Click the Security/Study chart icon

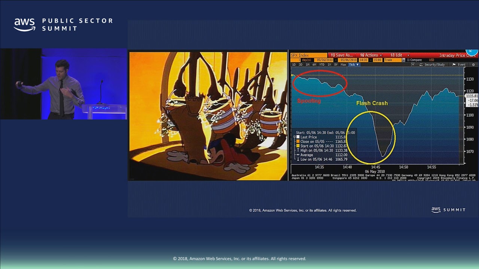tap(421, 65)
